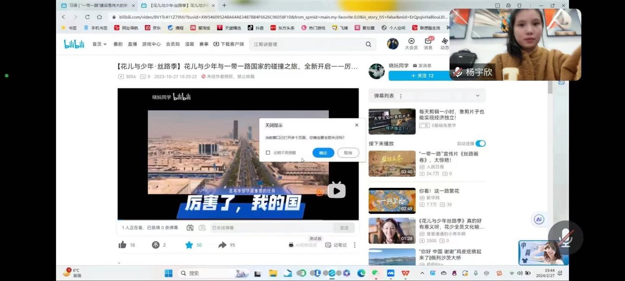Open the 消息 messages icon
Screen dimensions: 625x281
(x=428, y=43)
